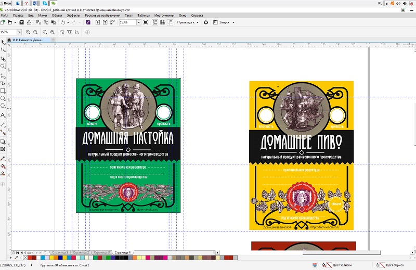Open the Options gear icon
The width and height of the screenshot is (416, 270).
pyautogui.click(x=206, y=22)
